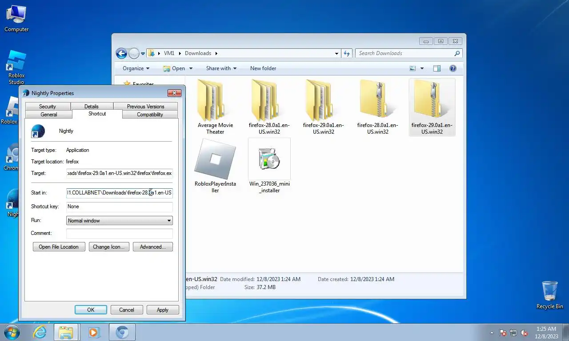The width and height of the screenshot is (569, 341).
Task: Click the volume speaker tray icon
Action: pos(525,333)
